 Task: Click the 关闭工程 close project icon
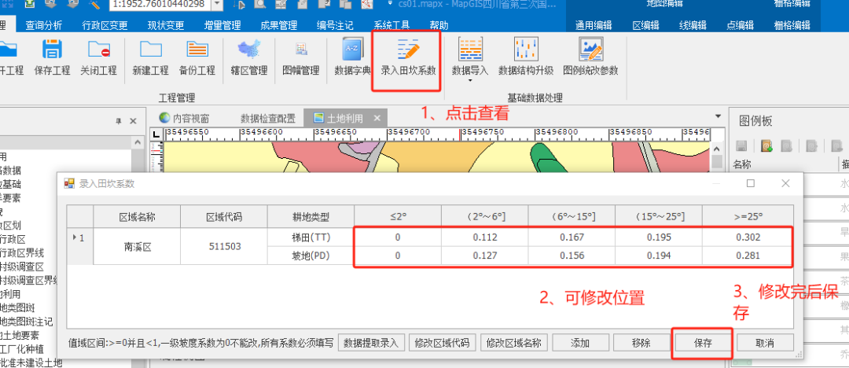(x=98, y=50)
